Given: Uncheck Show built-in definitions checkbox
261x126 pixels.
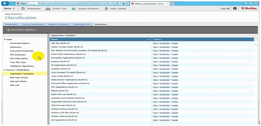Looking at the screenshot, I should (9, 30).
